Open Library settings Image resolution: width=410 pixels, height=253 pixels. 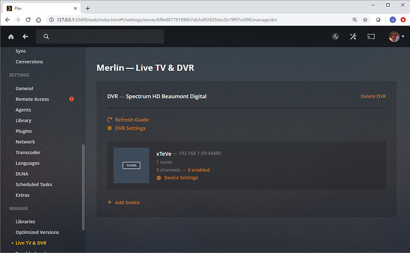tap(23, 121)
